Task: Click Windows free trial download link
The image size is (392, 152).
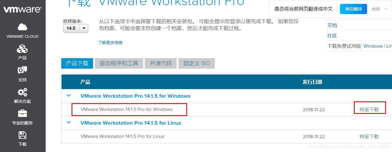Action: tap(373, 46)
